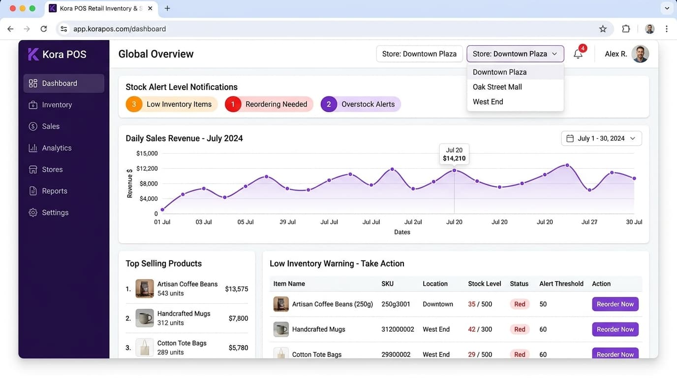Click the Jul 20 $14,210 chart data point
Screen dimensions: 677x378
click(x=454, y=170)
